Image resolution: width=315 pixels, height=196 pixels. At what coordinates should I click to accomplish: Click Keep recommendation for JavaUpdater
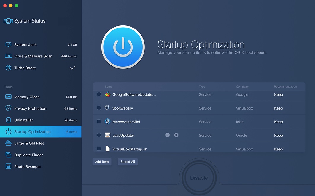point(279,135)
